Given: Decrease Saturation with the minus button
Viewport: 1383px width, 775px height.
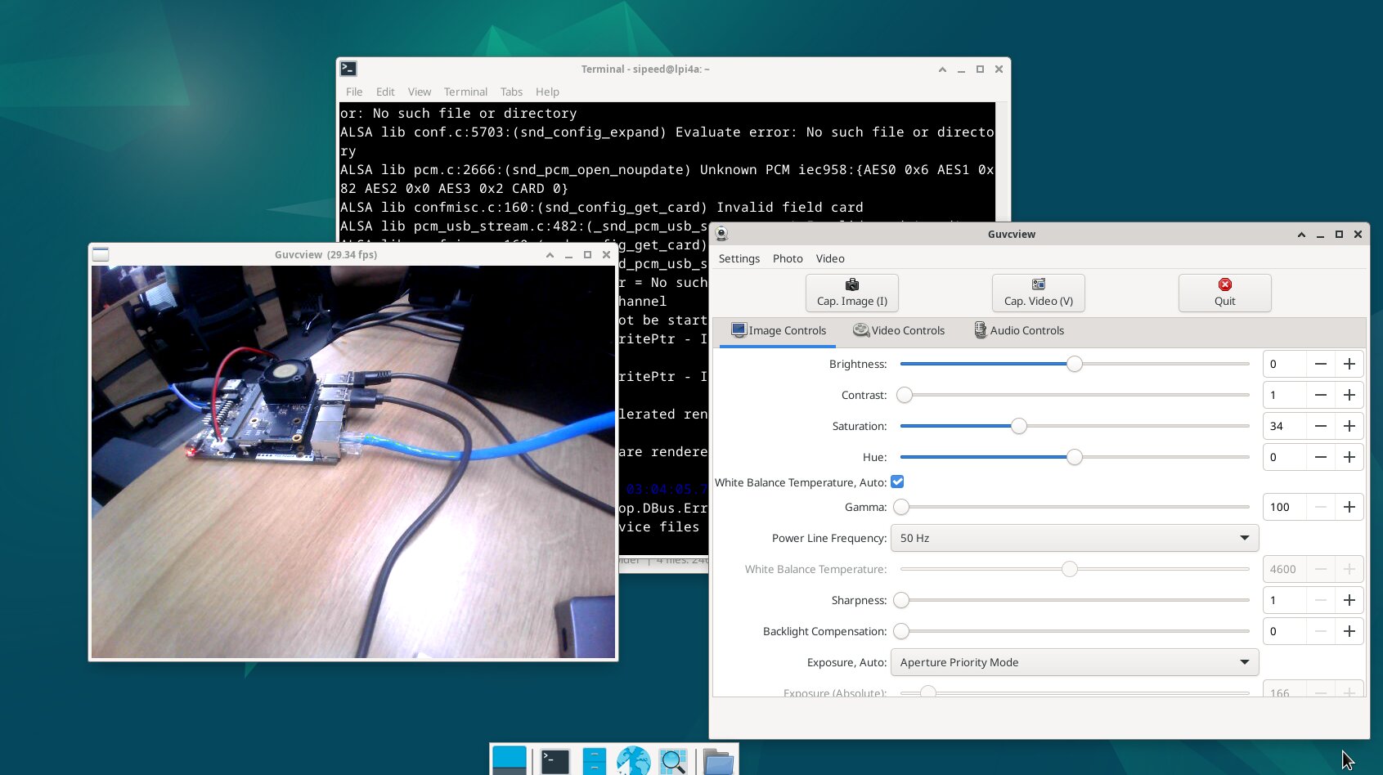Looking at the screenshot, I should 1321,426.
